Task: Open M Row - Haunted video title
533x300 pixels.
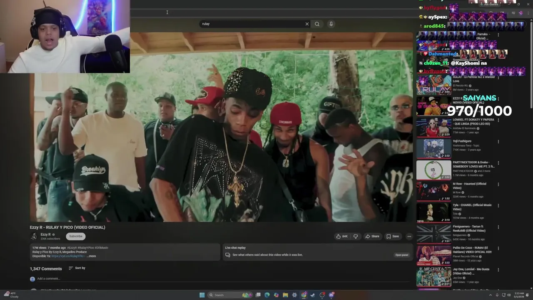Action: 469,185
